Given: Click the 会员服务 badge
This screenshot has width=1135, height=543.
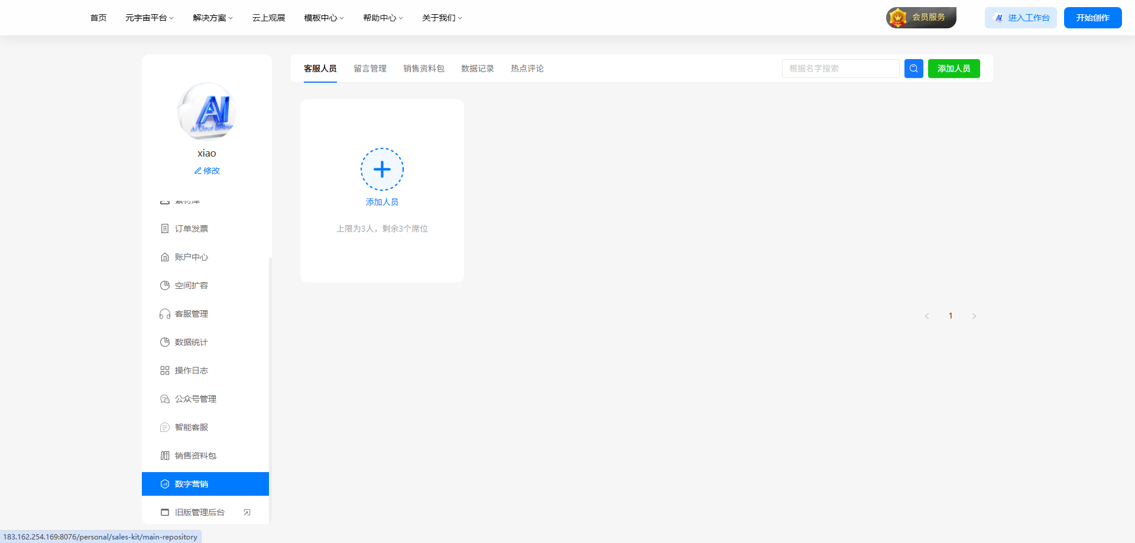Looking at the screenshot, I should click(x=921, y=18).
